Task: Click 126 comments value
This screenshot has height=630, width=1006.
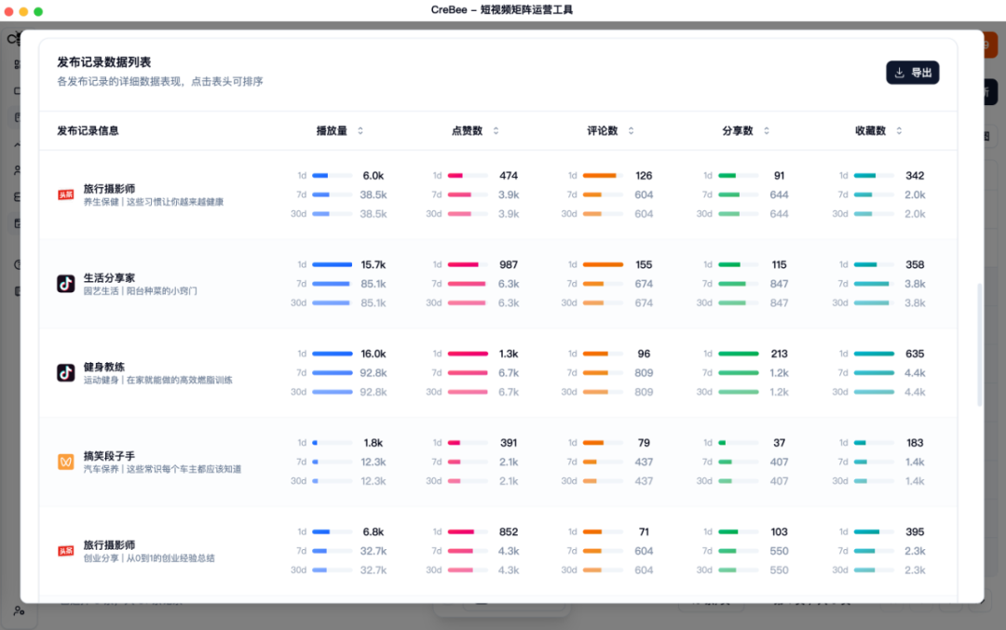Action: [x=645, y=176]
